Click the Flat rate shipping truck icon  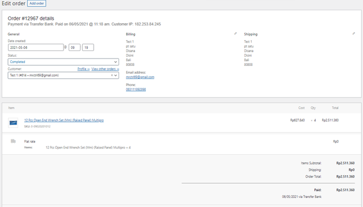click(x=13, y=141)
